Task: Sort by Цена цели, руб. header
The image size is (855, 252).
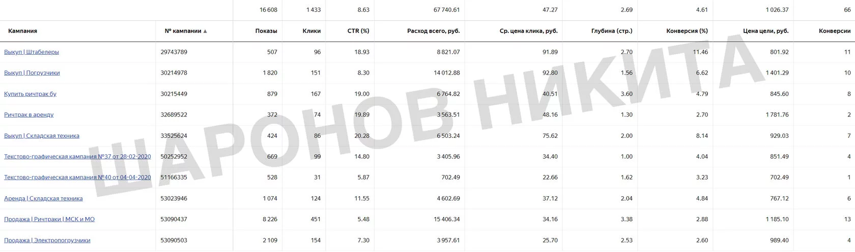Action: coord(766,31)
